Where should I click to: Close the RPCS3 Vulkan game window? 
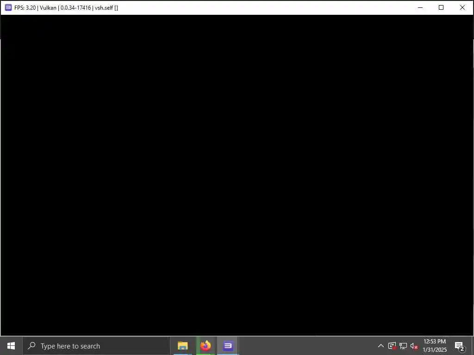click(462, 7)
